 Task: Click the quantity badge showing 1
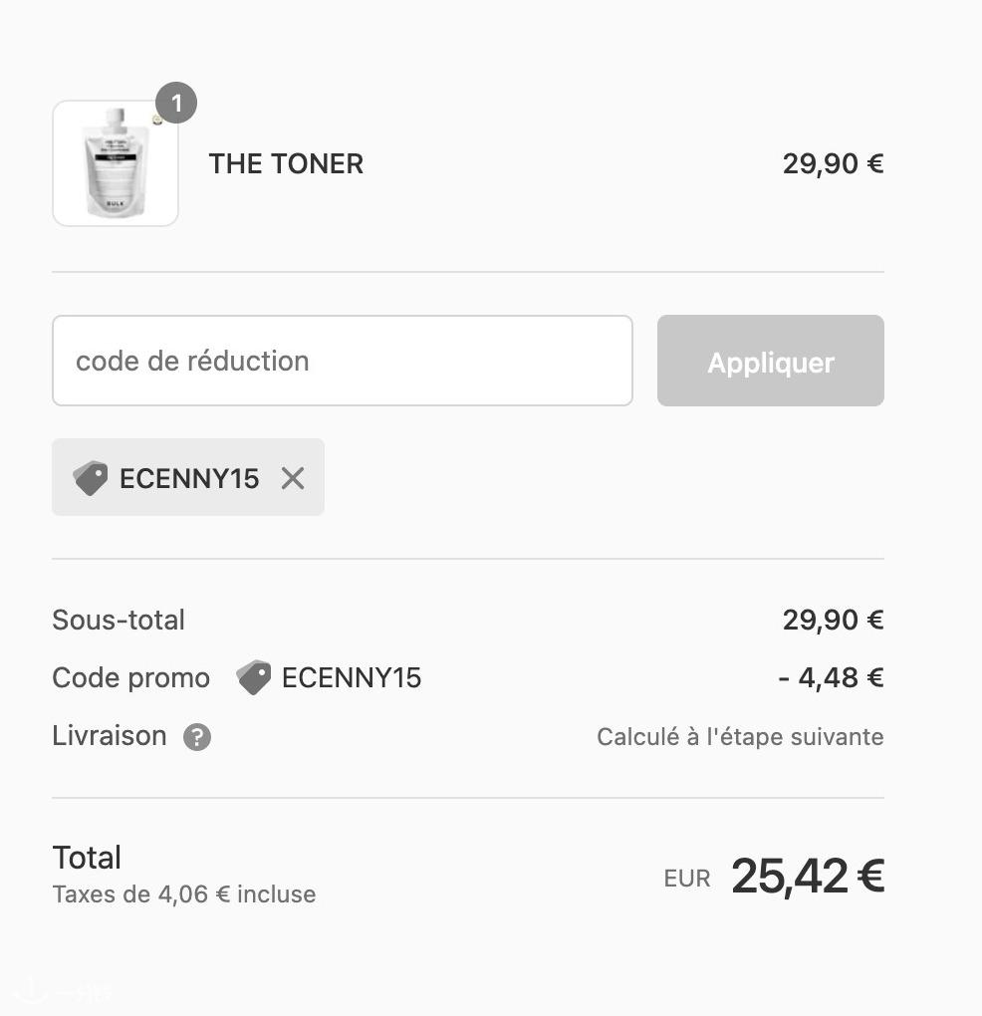(176, 103)
